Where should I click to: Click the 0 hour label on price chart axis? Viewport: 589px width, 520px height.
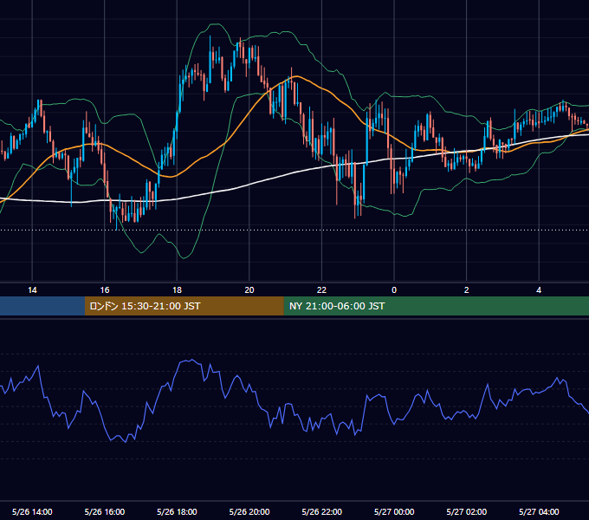coord(394,290)
